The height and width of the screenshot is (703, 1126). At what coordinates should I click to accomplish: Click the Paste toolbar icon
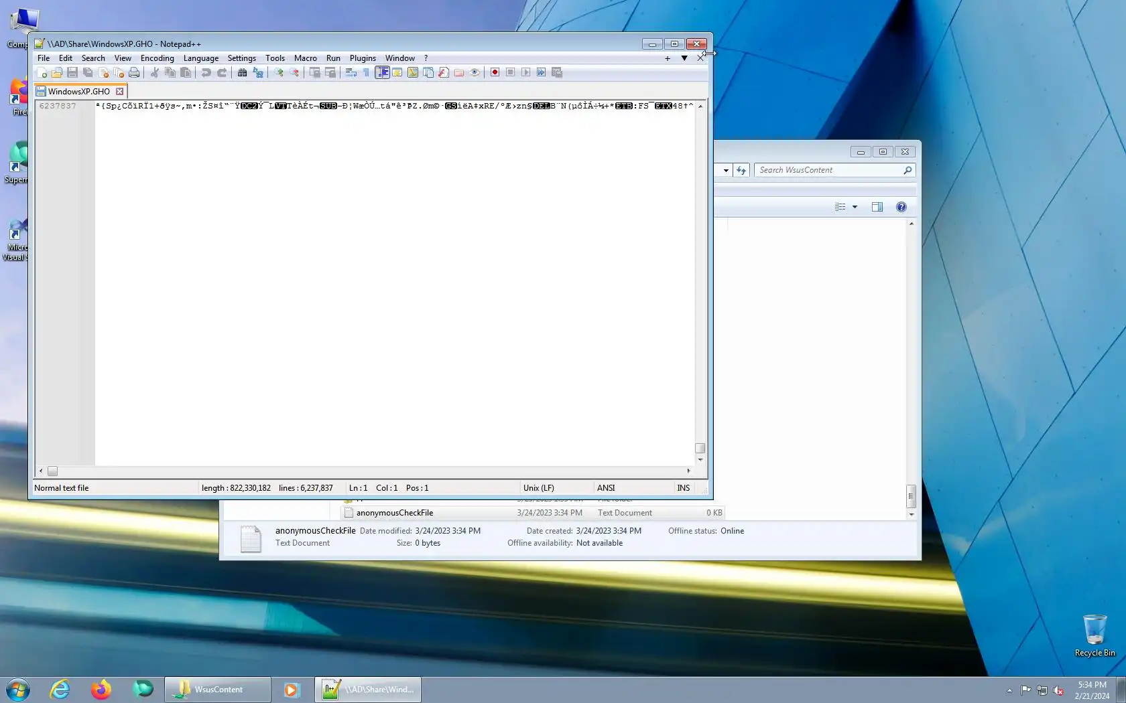click(x=186, y=72)
